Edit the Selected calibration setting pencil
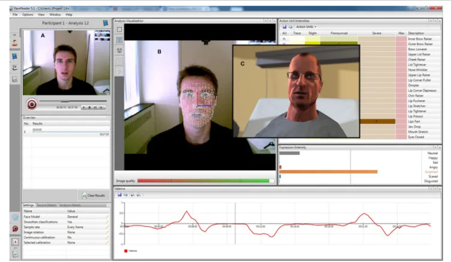This screenshot has height=262, width=451. pyautogui.click(x=107, y=243)
